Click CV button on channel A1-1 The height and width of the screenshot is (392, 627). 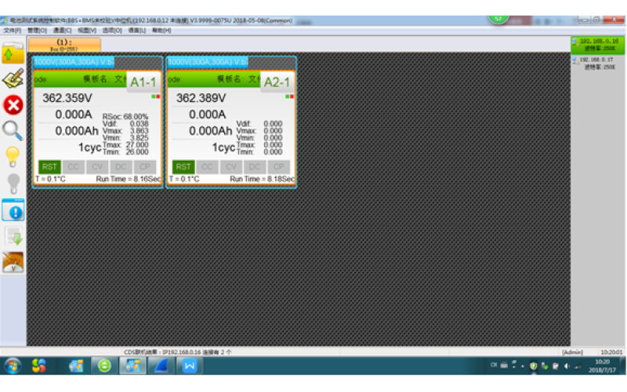[97, 167]
